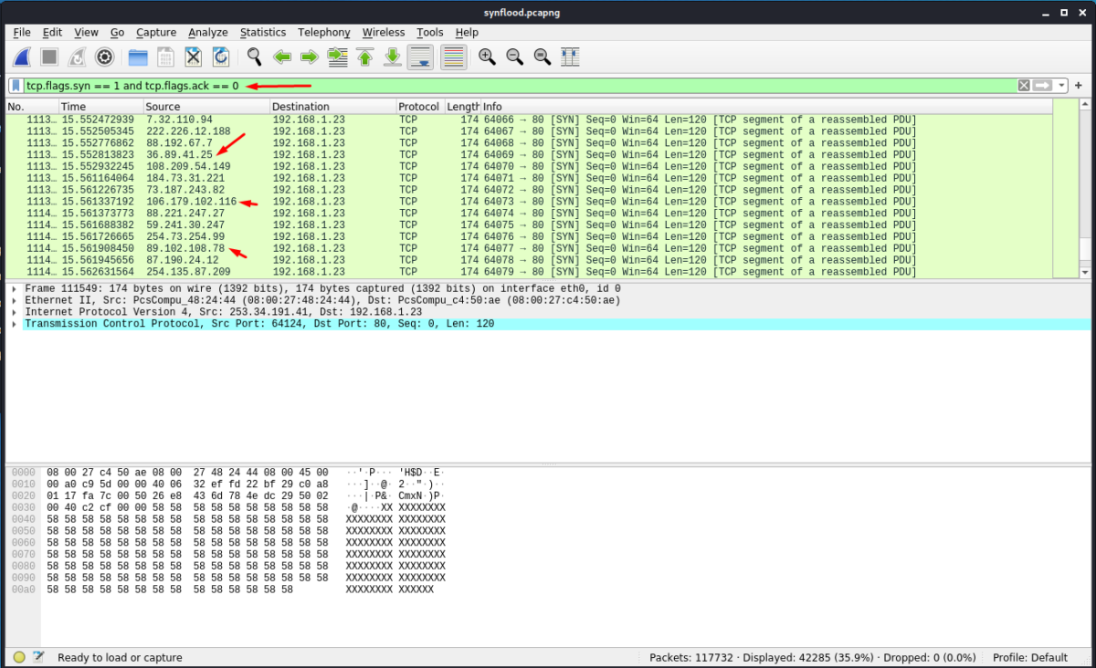
Task: Open a capture file folder icon
Action: [x=138, y=57]
